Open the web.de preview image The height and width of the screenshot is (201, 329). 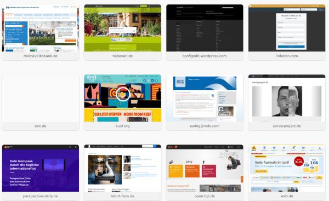pyautogui.click(x=287, y=168)
